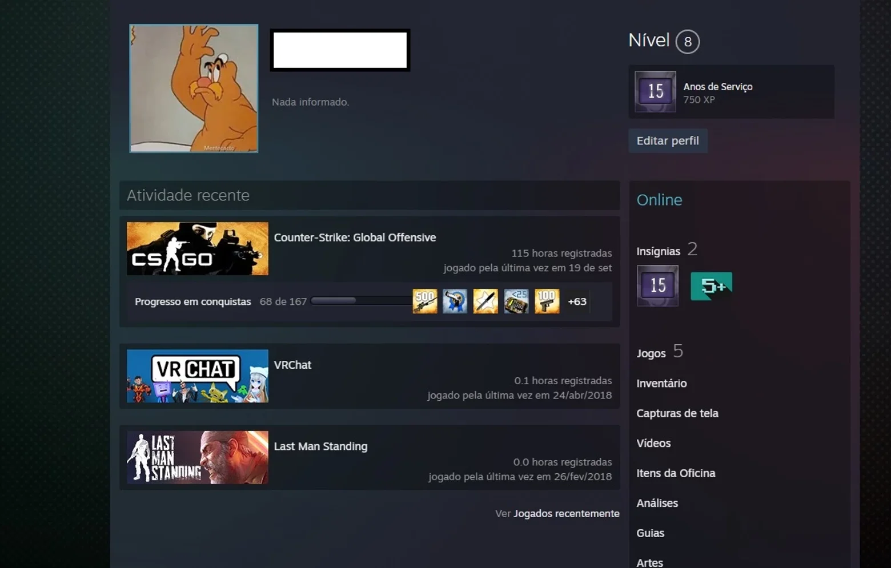891x568 pixels.
Task: Click the level 8 badge circle
Action: click(x=688, y=42)
